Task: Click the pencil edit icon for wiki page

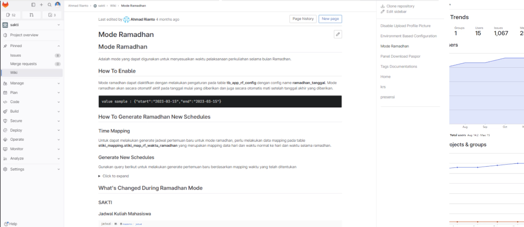Action: [338, 34]
